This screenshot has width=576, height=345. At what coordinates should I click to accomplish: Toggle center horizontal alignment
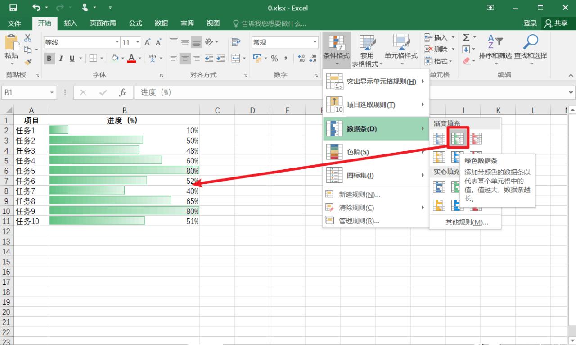pos(185,58)
